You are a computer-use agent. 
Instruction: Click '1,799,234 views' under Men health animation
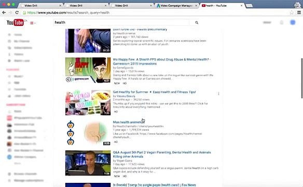pyautogui.click(x=139, y=130)
